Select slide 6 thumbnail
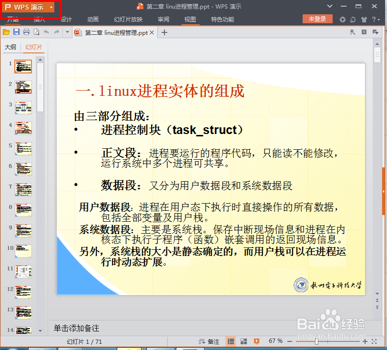The width and height of the screenshot is (387, 350). tap(23, 169)
